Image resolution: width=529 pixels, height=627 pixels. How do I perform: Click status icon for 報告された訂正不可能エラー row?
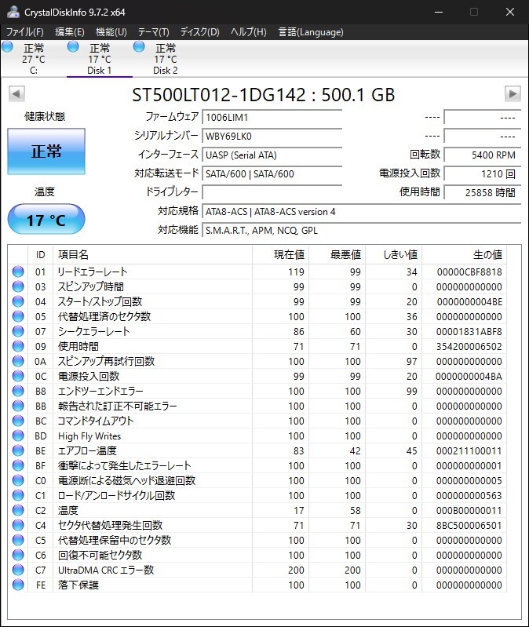tap(18, 406)
